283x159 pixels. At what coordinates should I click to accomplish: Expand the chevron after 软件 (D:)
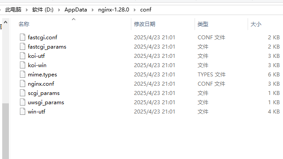59,10
